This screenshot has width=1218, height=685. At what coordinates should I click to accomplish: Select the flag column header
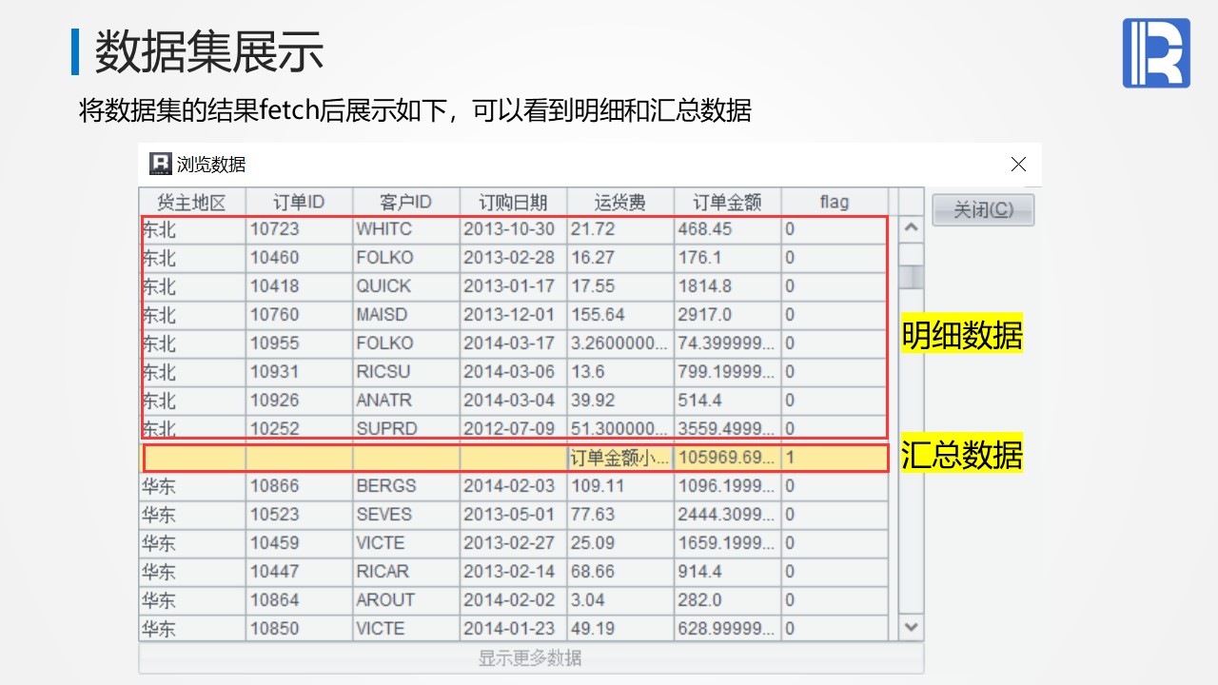coord(835,202)
